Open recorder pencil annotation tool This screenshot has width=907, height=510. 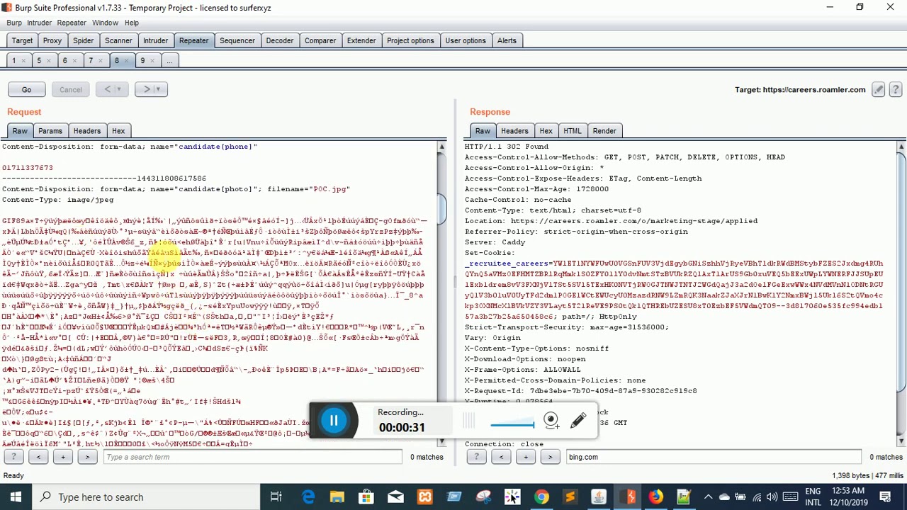[578, 420]
